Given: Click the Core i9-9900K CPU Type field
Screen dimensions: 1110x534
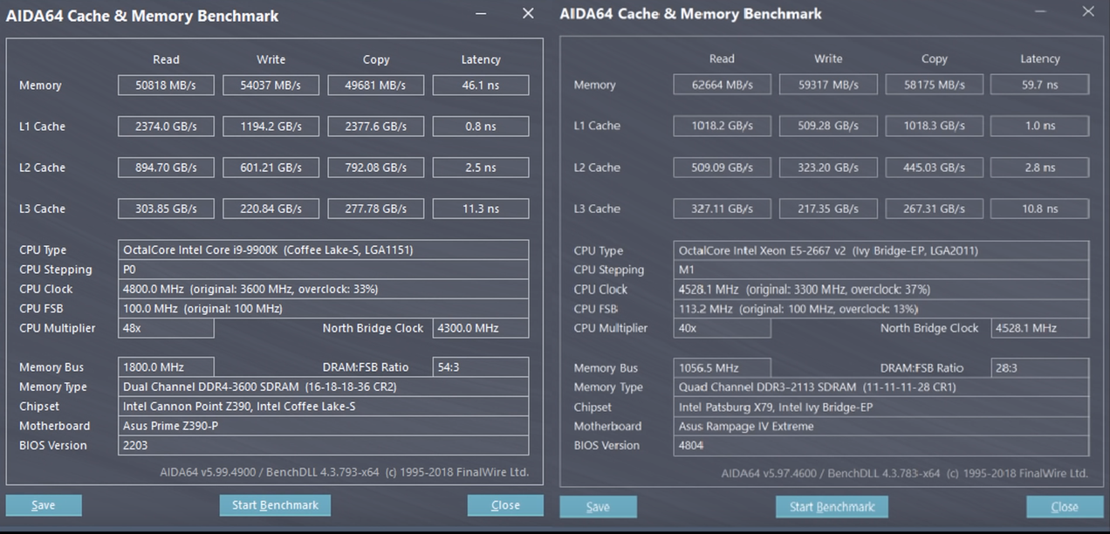Looking at the screenshot, I should pyautogui.click(x=323, y=250).
